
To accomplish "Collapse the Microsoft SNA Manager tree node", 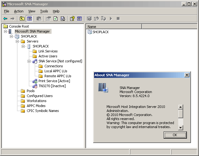I will (5, 31).
